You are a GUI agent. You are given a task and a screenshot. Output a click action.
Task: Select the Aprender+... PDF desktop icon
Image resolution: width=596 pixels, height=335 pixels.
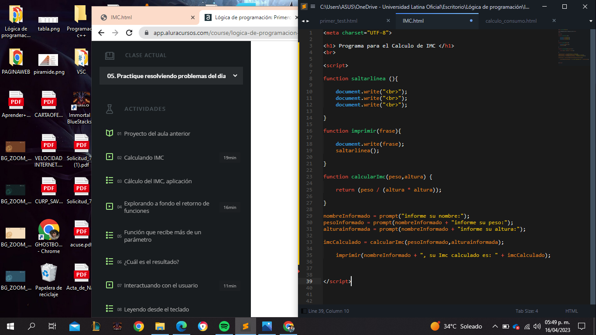click(x=16, y=105)
